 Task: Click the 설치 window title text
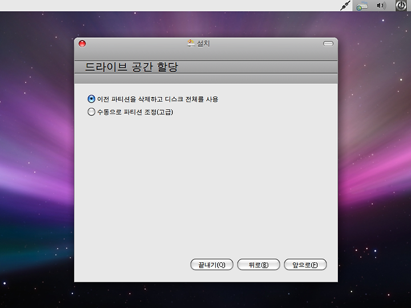203,43
